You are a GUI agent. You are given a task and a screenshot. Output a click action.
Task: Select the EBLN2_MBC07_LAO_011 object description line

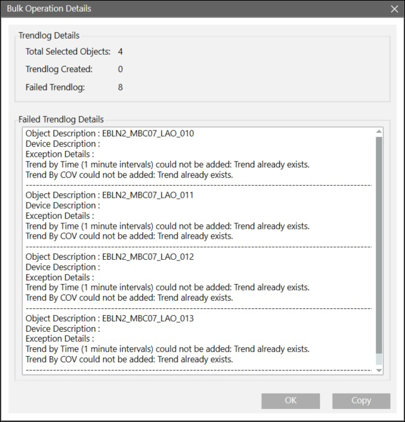(x=109, y=195)
